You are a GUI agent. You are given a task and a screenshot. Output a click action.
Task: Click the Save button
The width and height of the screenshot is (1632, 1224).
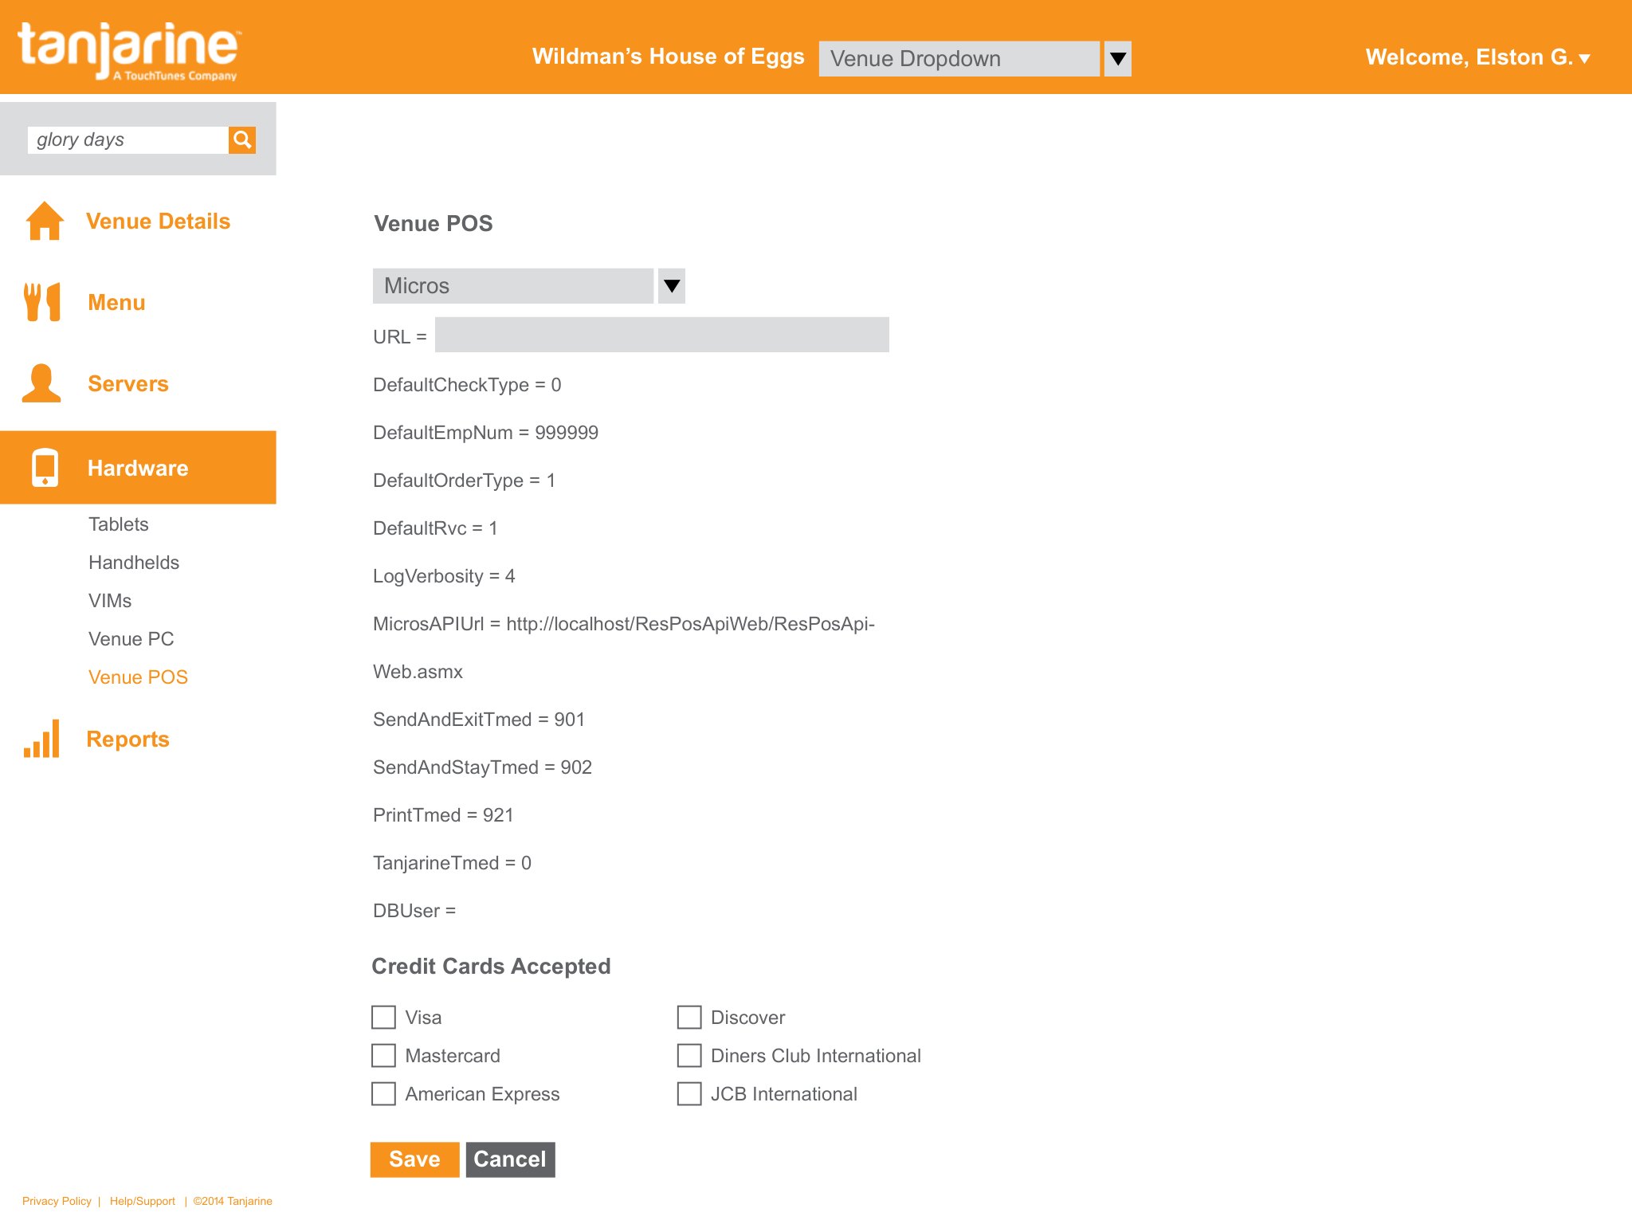pos(414,1159)
